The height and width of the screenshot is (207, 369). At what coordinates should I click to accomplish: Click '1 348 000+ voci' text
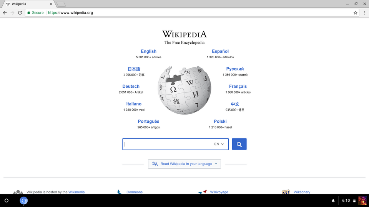[134, 110]
